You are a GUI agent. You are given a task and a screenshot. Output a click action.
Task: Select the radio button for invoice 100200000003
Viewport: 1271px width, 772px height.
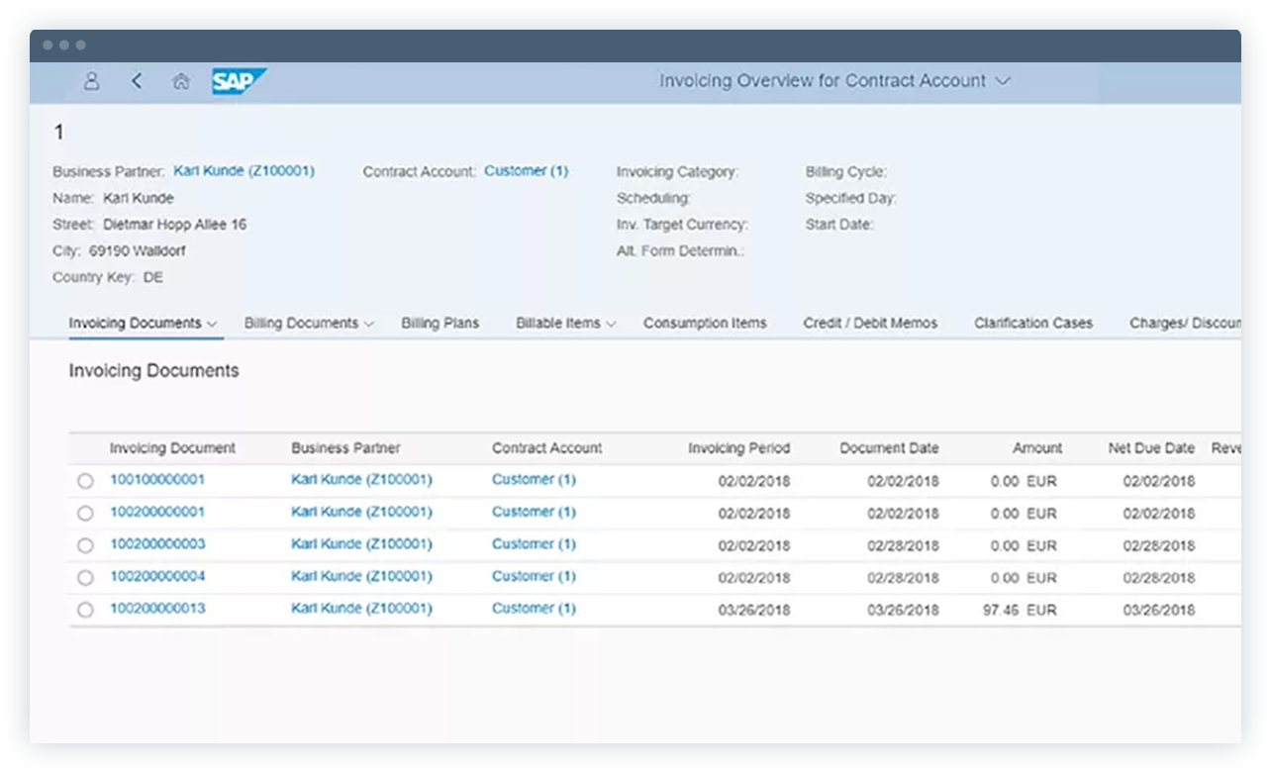pyautogui.click(x=85, y=544)
